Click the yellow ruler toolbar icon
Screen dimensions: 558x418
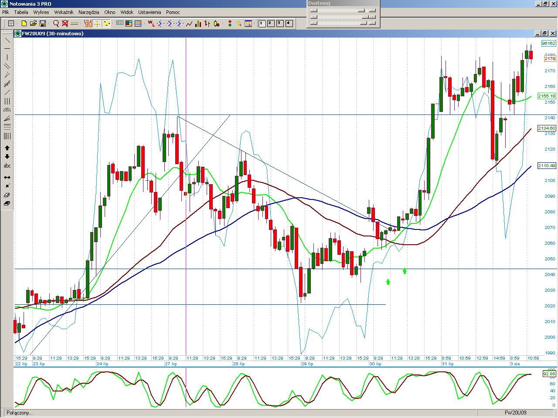coord(75,24)
